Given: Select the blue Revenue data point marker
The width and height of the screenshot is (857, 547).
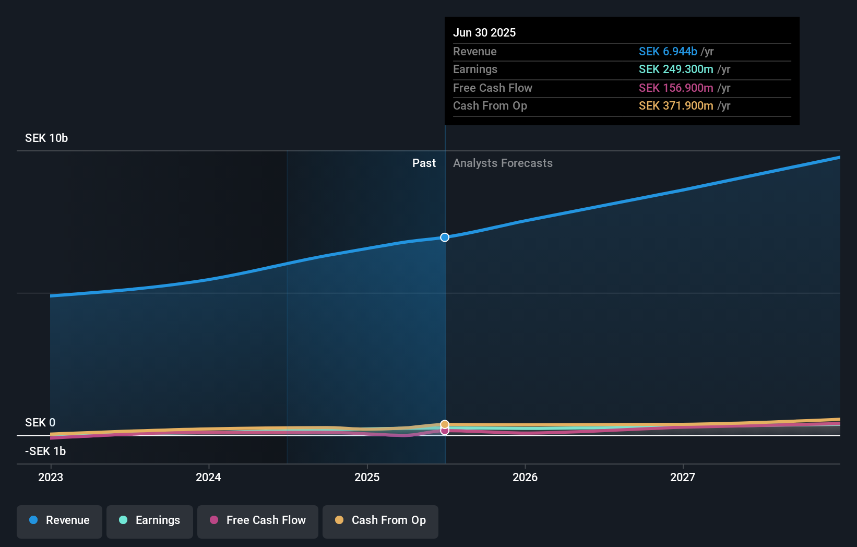Looking at the screenshot, I should (445, 237).
